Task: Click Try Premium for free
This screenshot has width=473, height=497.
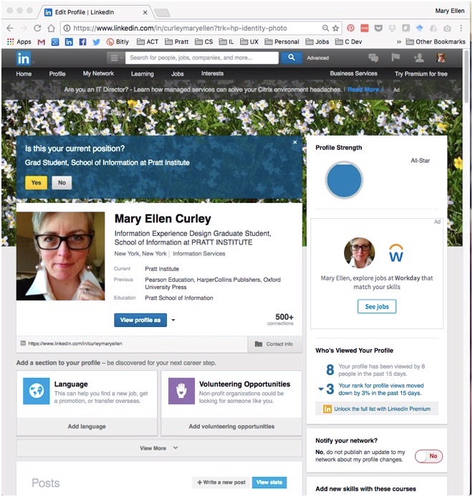Action: point(421,74)
